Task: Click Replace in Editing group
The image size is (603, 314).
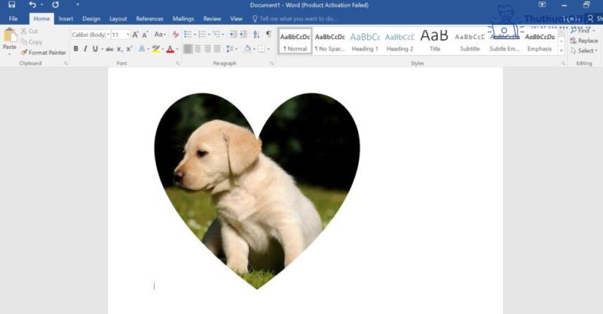Action: [x=584, y=41]
